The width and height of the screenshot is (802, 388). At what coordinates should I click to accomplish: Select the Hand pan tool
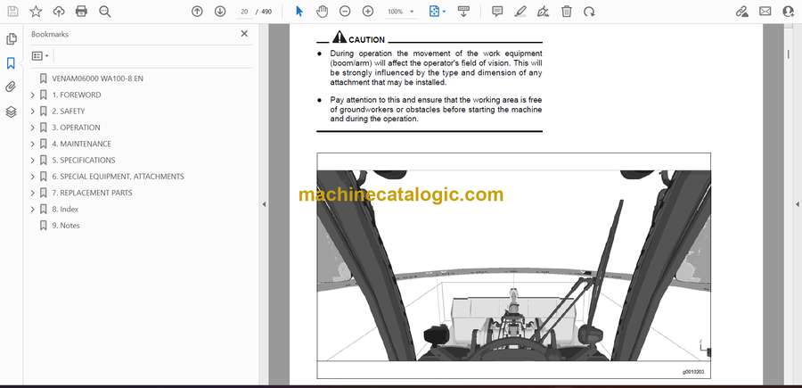(x=322, y=12)
